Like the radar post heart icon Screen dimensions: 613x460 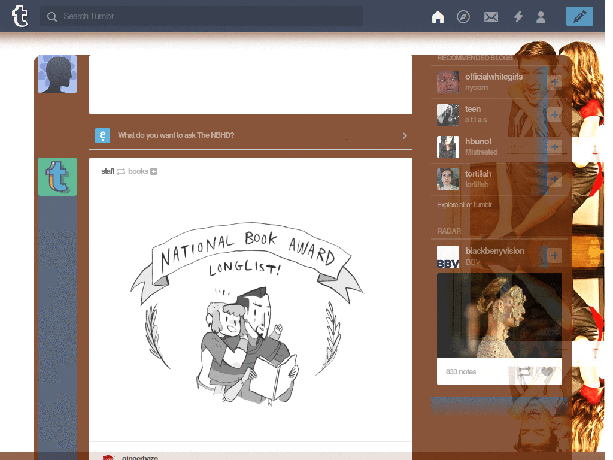547,371
